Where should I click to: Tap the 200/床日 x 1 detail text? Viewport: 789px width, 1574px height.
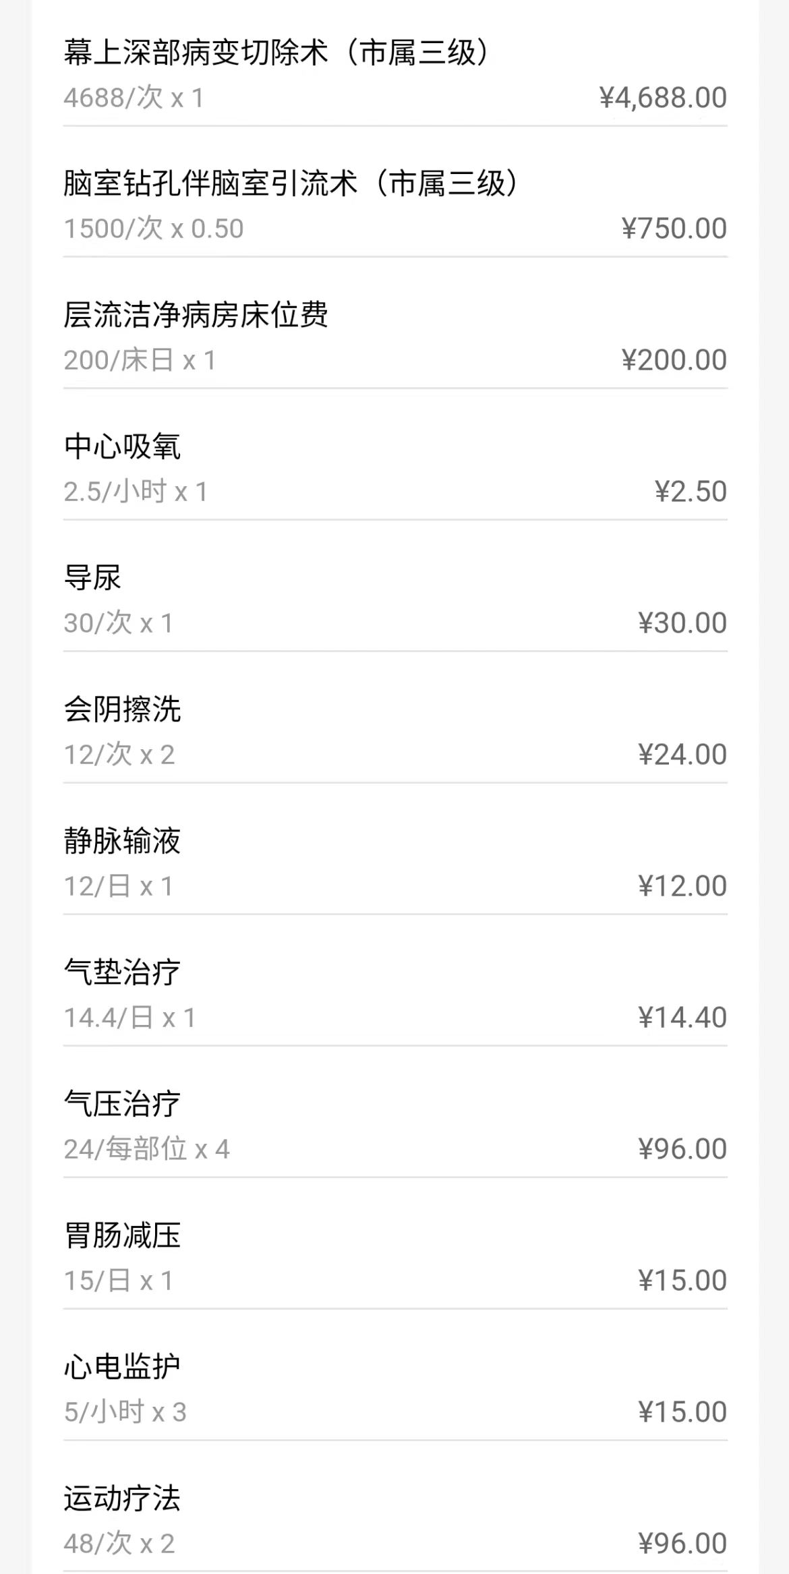(x=140, y=360)
